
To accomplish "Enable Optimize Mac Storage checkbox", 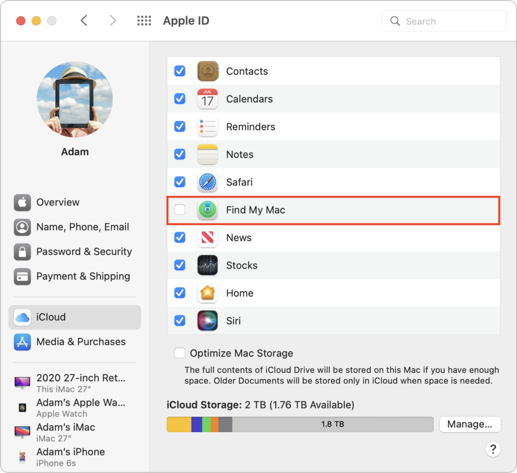I will tap(180, 353).
